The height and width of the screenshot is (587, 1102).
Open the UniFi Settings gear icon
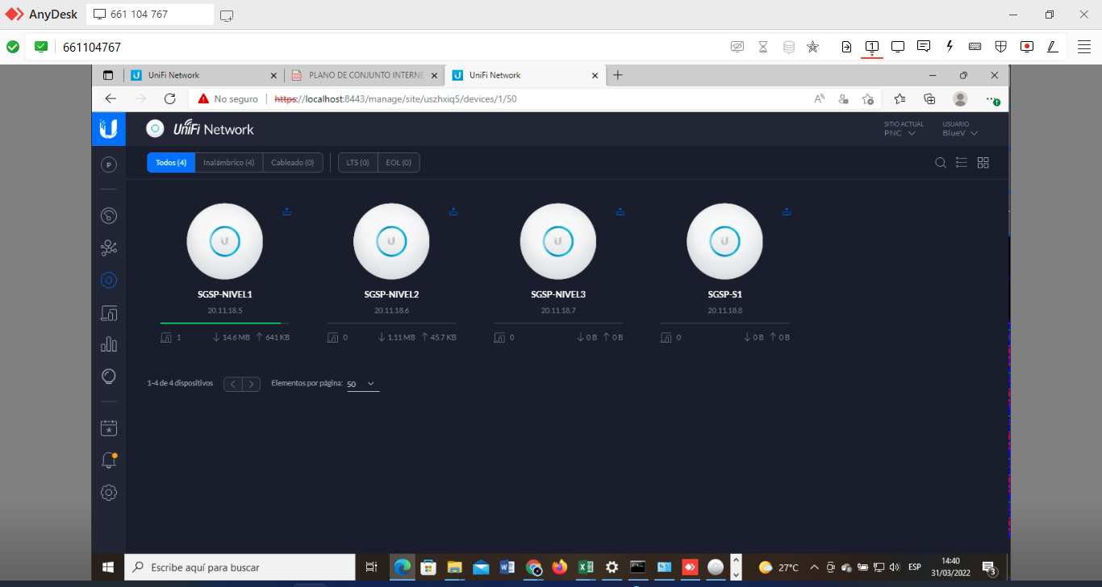coord(109,492)
